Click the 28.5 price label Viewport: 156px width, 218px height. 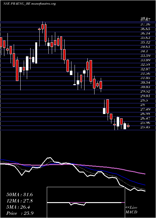pyautogui.click(x=144, y=100)
